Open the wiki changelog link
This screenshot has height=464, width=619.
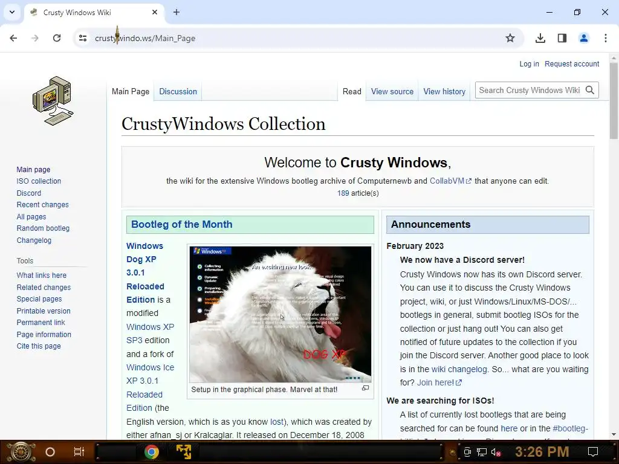click(459, 369)
